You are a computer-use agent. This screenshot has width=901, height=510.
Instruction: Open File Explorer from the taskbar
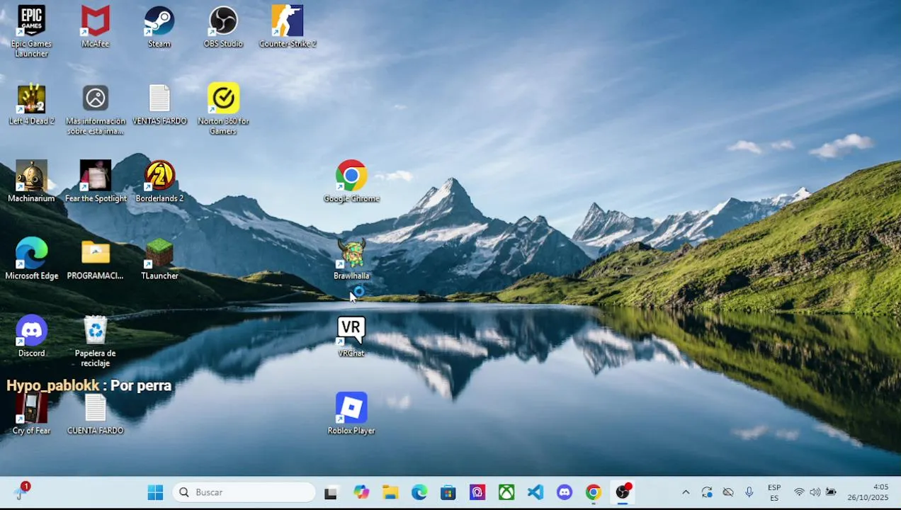click(390, 492)
